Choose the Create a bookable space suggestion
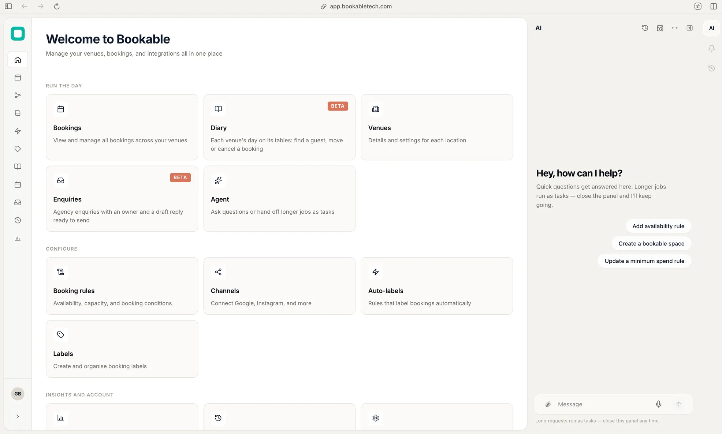Image resolution: width=722 pixels, height=434 pixels. pyautogui.click(x=651, y=244)
